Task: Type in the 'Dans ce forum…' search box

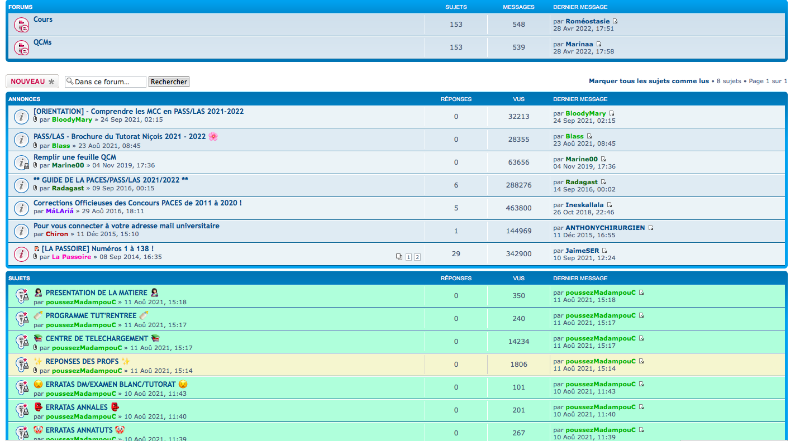Action: point(110,82)
